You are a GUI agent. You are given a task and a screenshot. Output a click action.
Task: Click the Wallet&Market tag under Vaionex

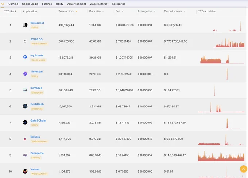point(39,174)
